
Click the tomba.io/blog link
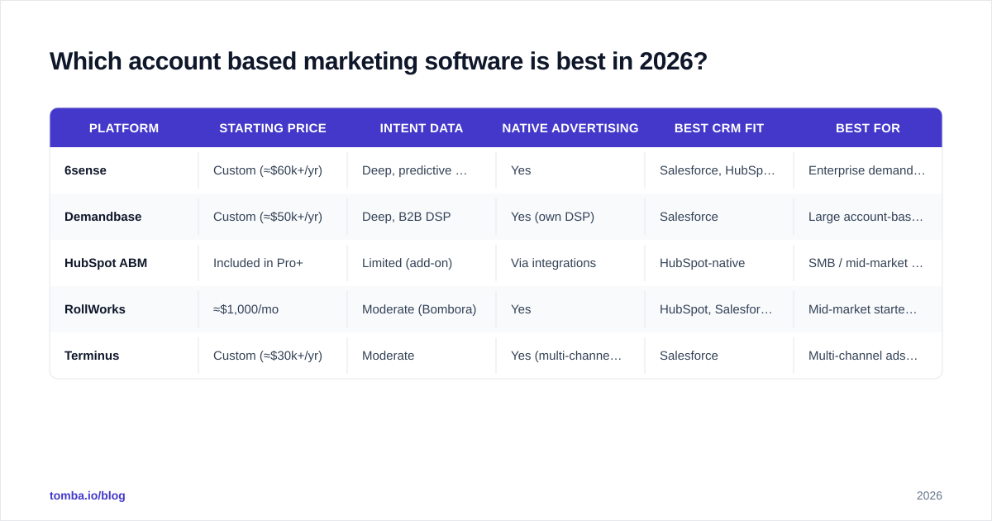(88, 495)
